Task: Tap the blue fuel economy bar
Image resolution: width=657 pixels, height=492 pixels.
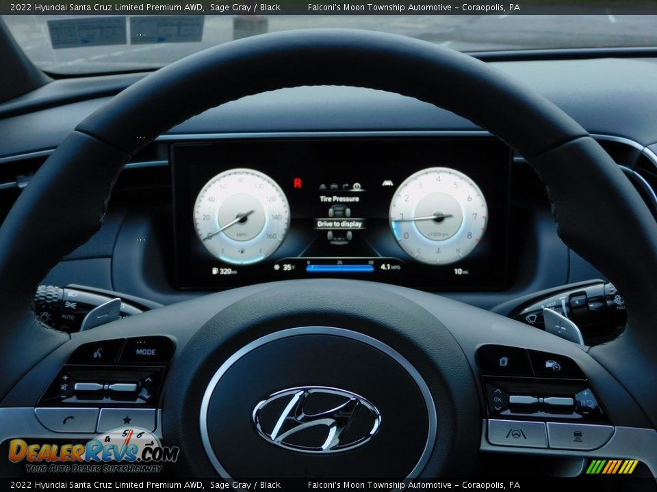Action: (340, 268)
